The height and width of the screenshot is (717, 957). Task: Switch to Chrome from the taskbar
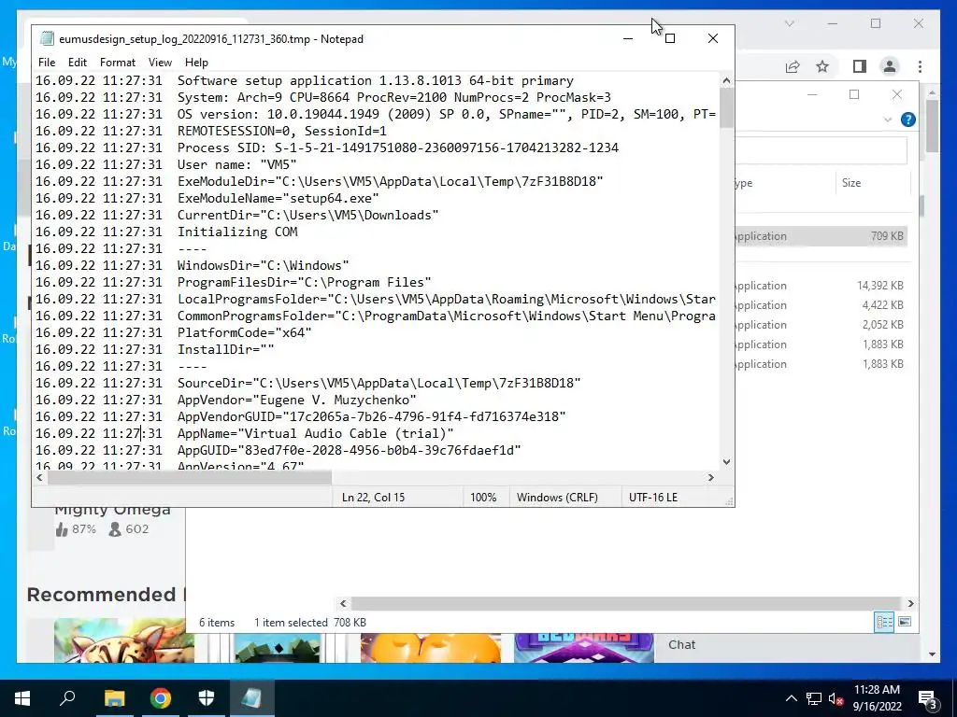[160, 698]
